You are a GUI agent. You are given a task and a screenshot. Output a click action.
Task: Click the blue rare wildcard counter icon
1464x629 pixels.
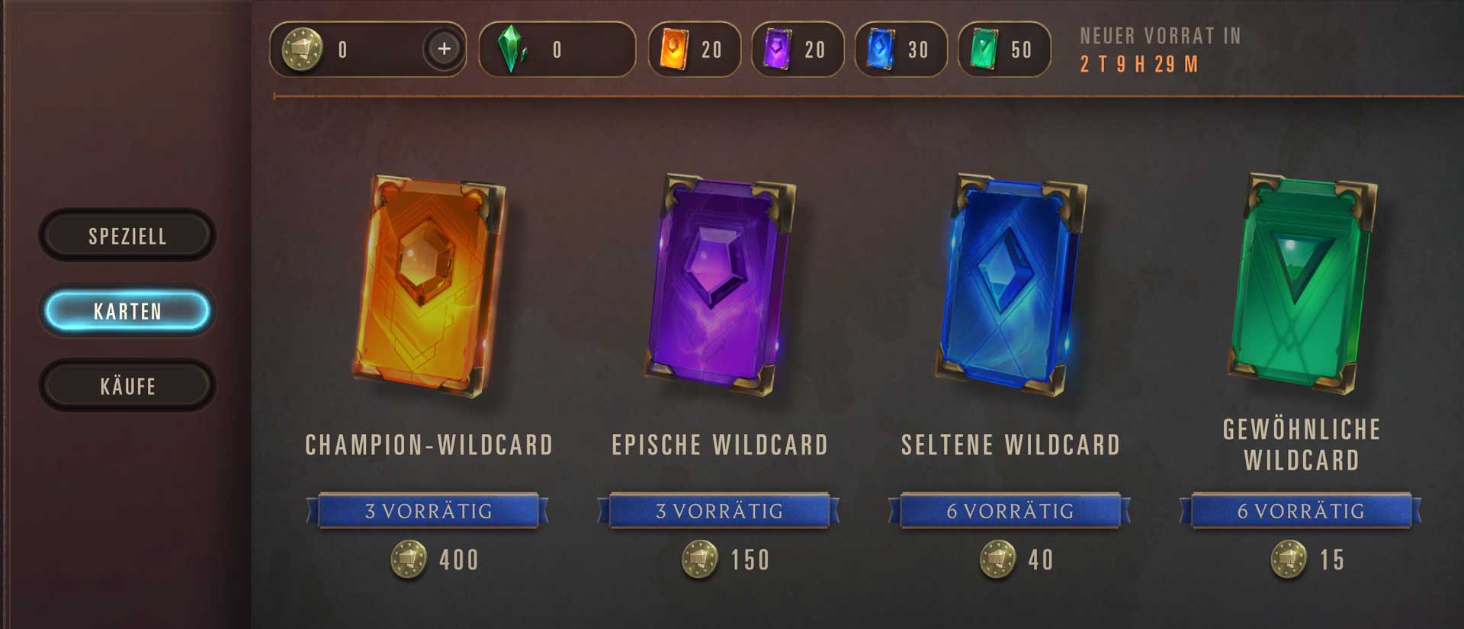coord(880,50)
